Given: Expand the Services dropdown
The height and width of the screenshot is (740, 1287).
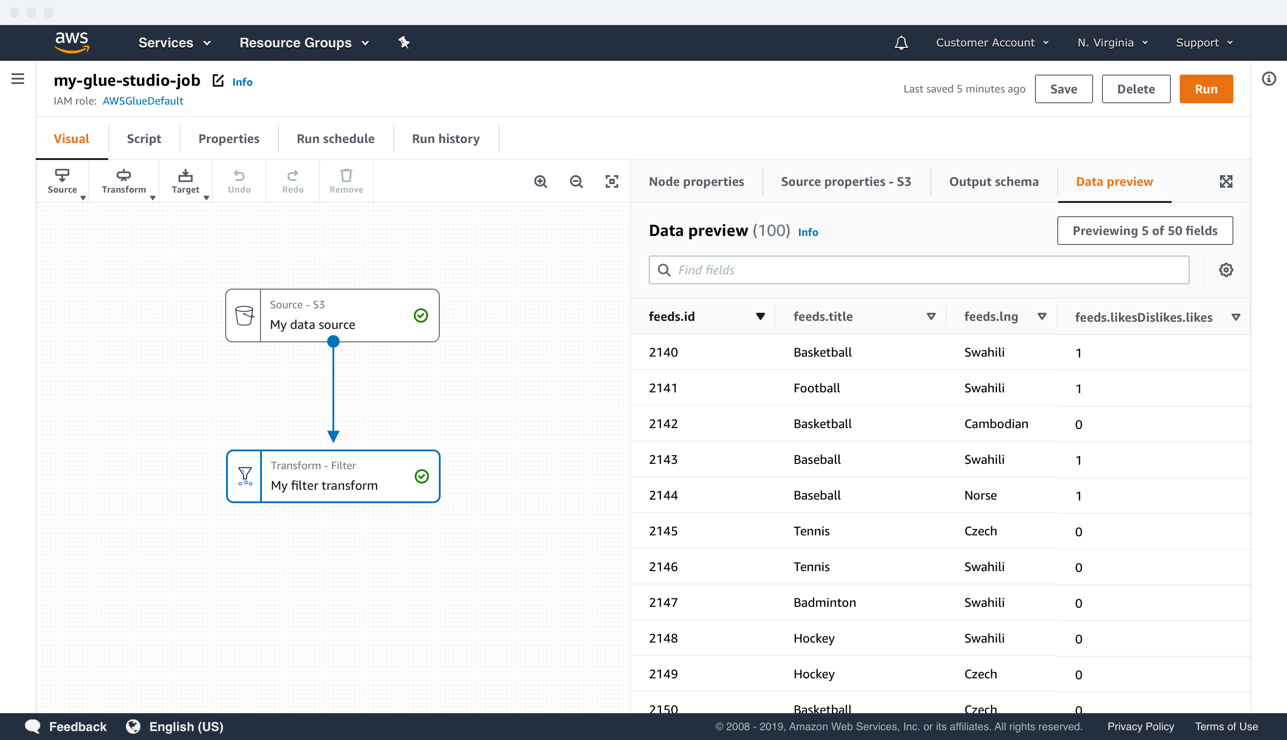Looking at the screenshot, I should [174, 43].
